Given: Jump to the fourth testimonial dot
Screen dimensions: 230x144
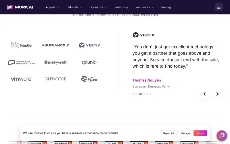Looking at the screenshot, I should [x=144, y=94].
